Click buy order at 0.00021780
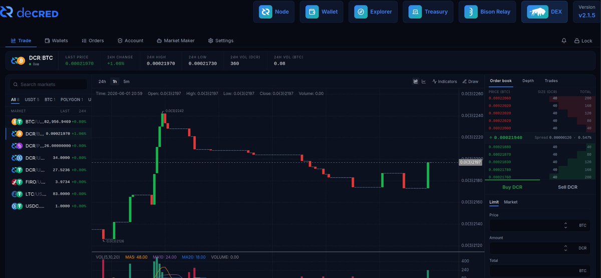601x278 pixels. [540, 170]
